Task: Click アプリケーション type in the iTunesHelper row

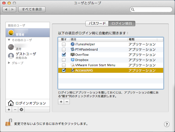Action: 142,44
